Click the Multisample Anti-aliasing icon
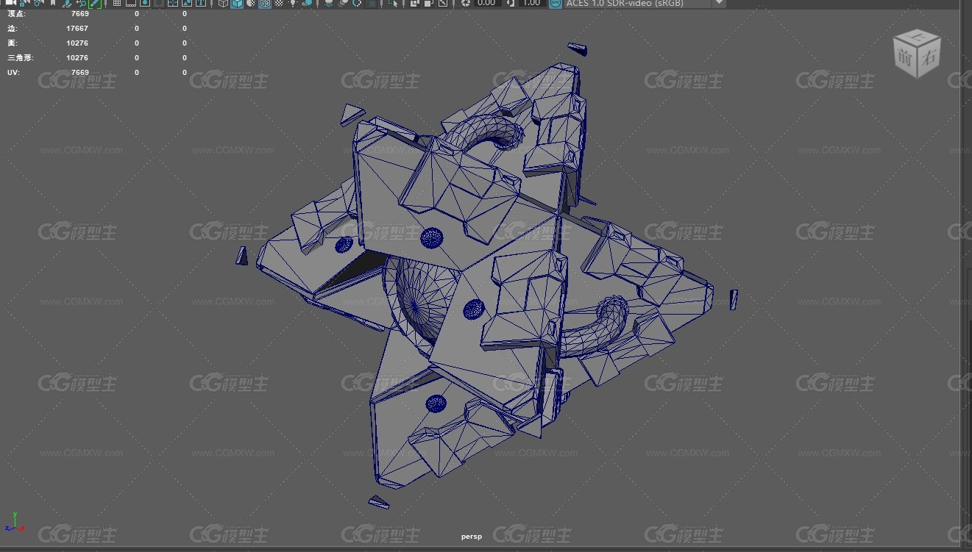Screen dimensions: 972x552 click(x=357, y=3)
